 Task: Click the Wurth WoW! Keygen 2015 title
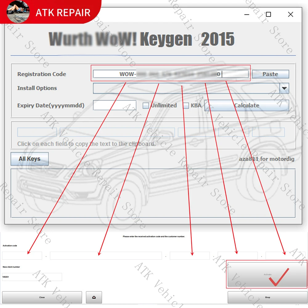pos(141,39)
